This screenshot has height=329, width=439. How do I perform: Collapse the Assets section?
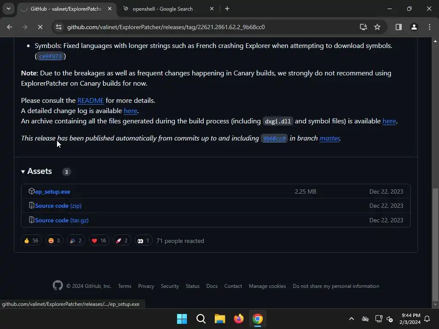pos(36,171)
